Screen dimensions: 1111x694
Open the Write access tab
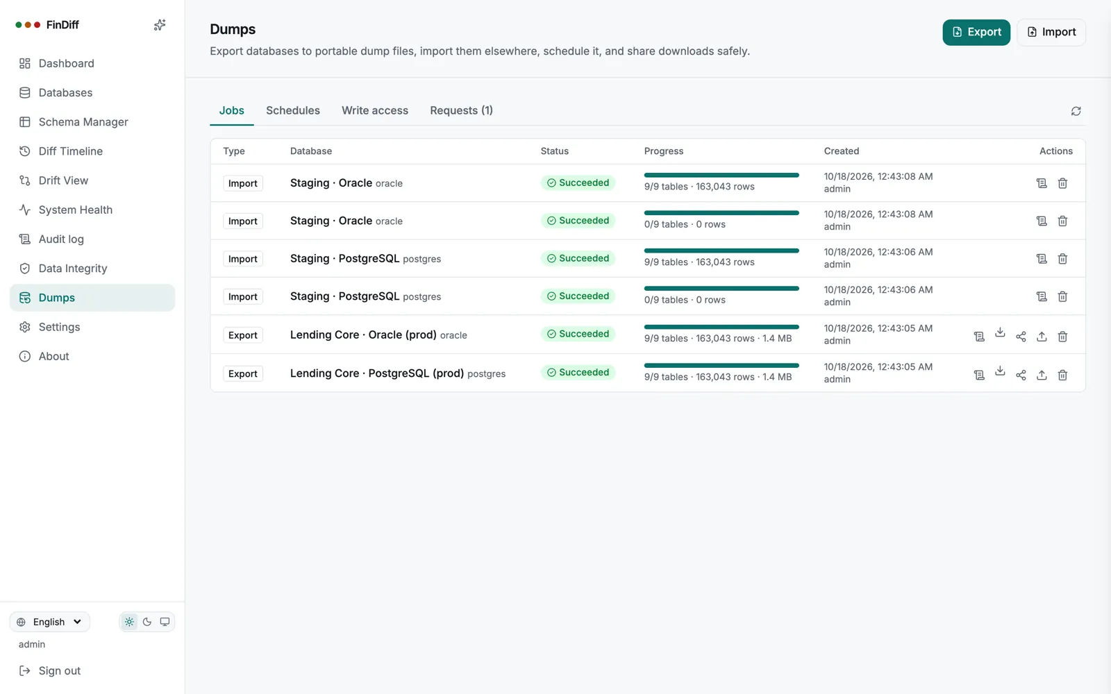tap(375, 110)
